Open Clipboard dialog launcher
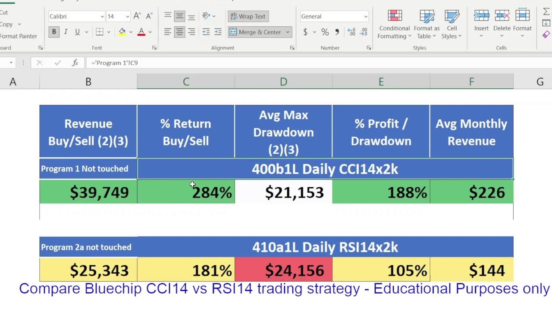 tap(41, 48)
